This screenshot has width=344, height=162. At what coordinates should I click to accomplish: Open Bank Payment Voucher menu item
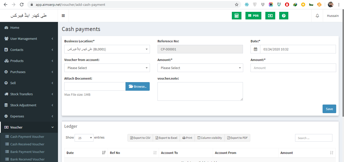[27, 152]
